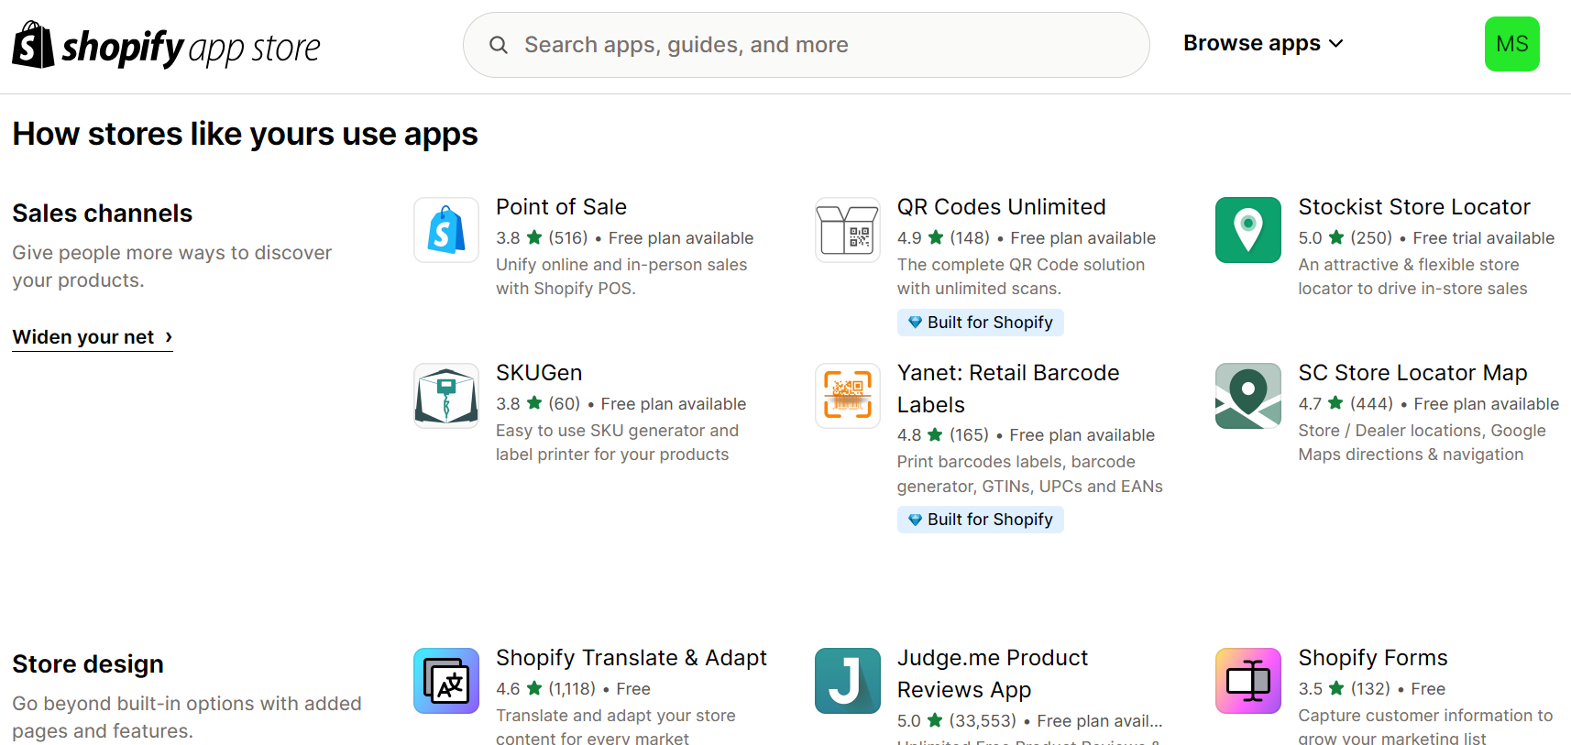The height and width of the screenshot is (745, 1571).
Task: Click the search apps input field
Action: point(805,44)
